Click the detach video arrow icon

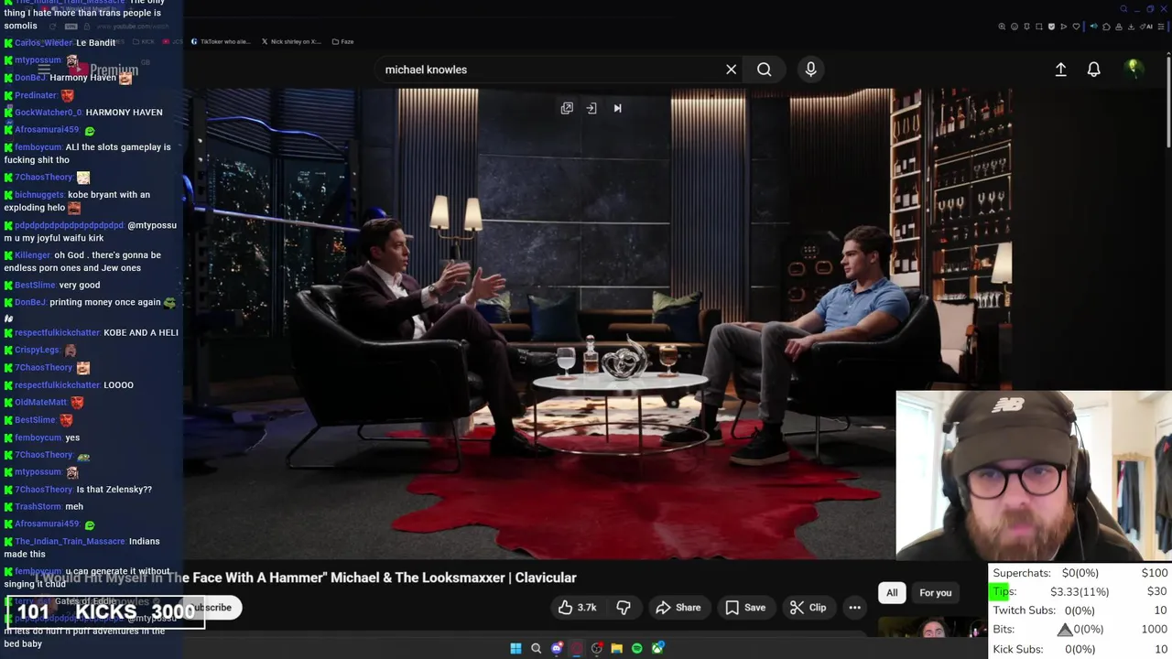(591, 108)
